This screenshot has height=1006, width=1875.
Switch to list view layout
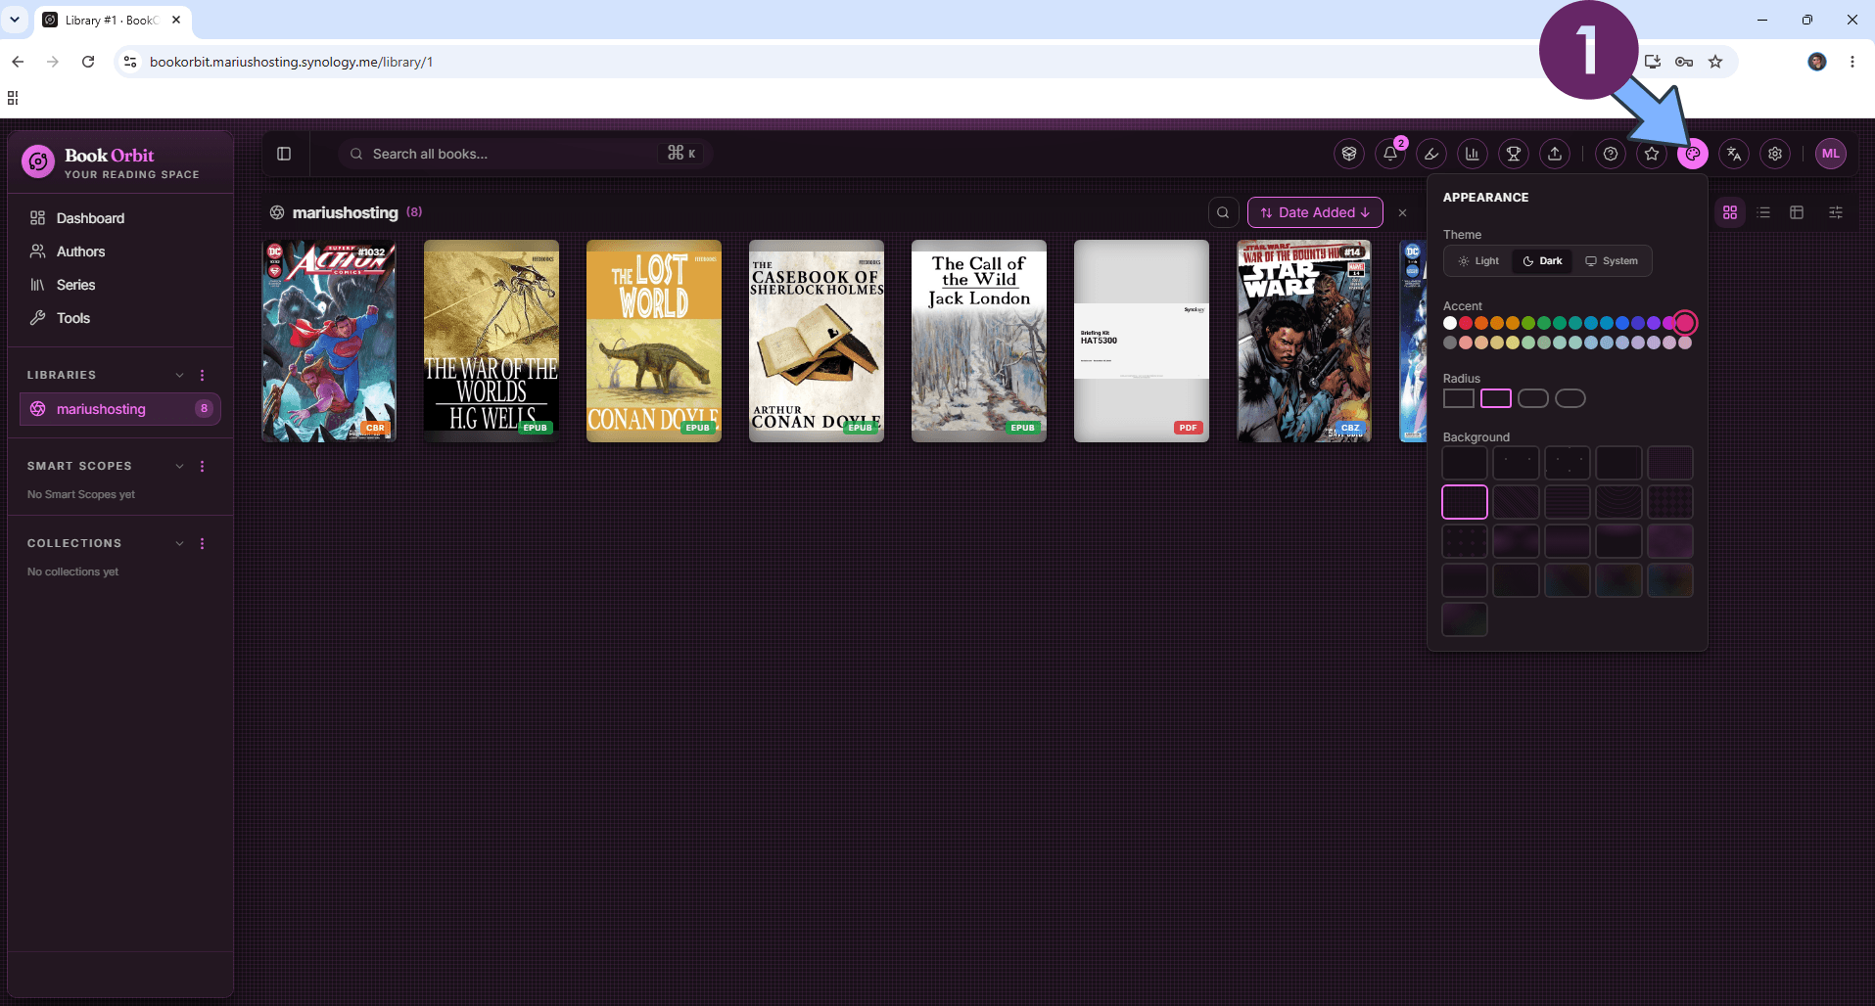click(1763, 212)
